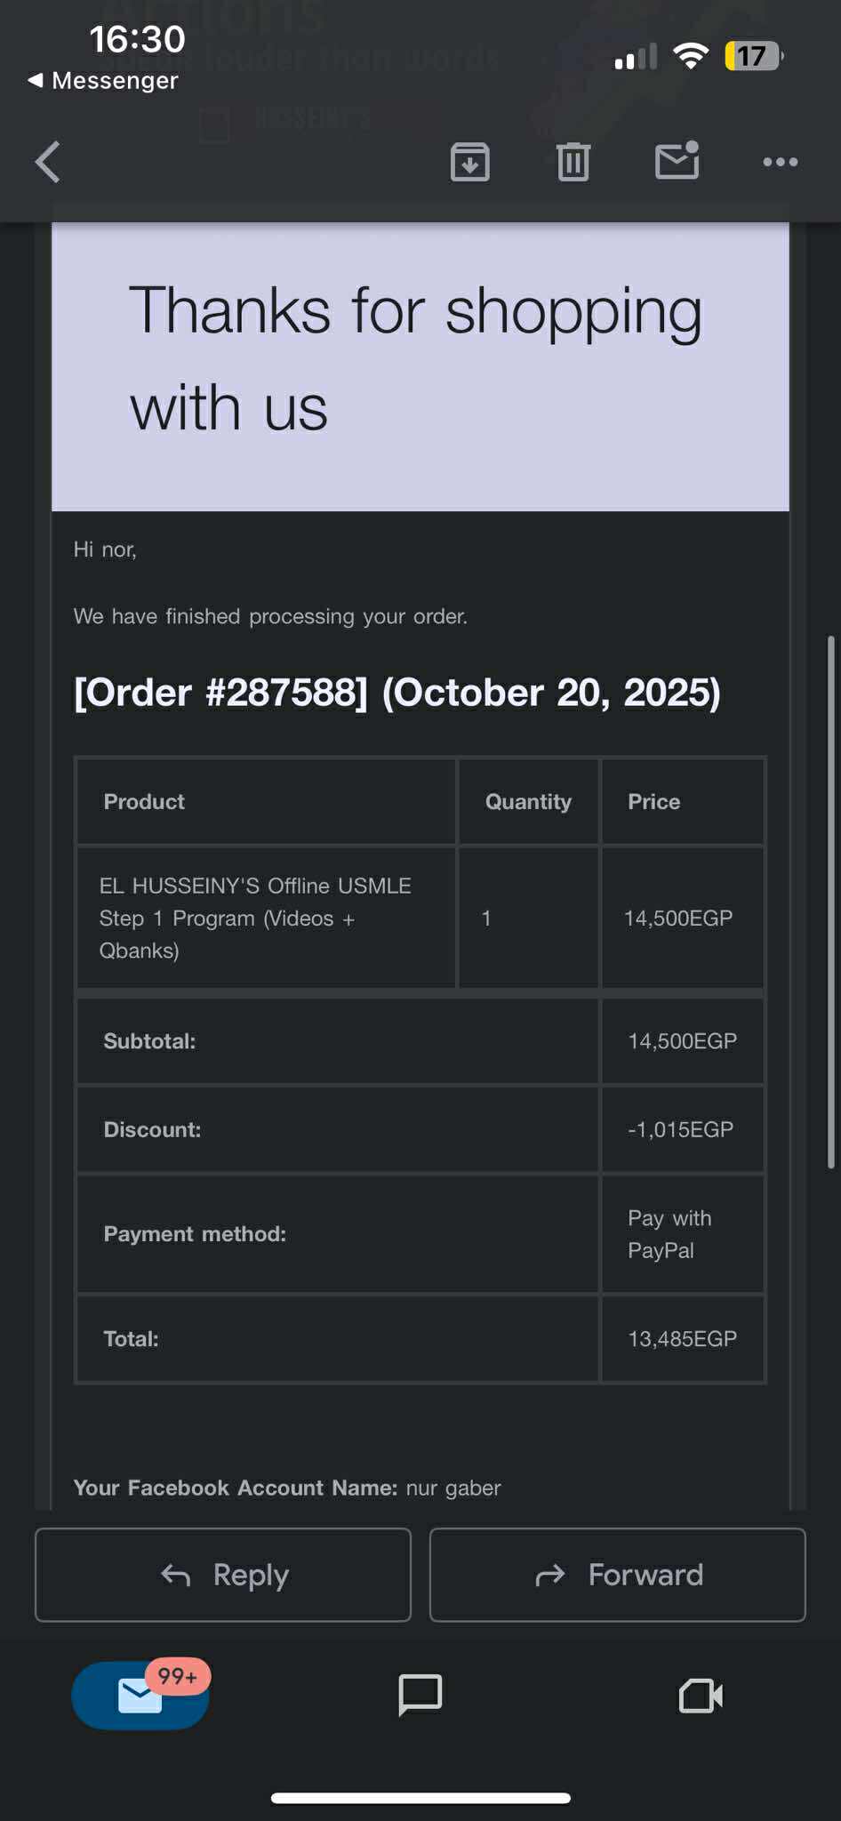Tap the home indicator bar
Image resolution: width=841 pixels, height=1821 pixels.
click(420, 1798)
